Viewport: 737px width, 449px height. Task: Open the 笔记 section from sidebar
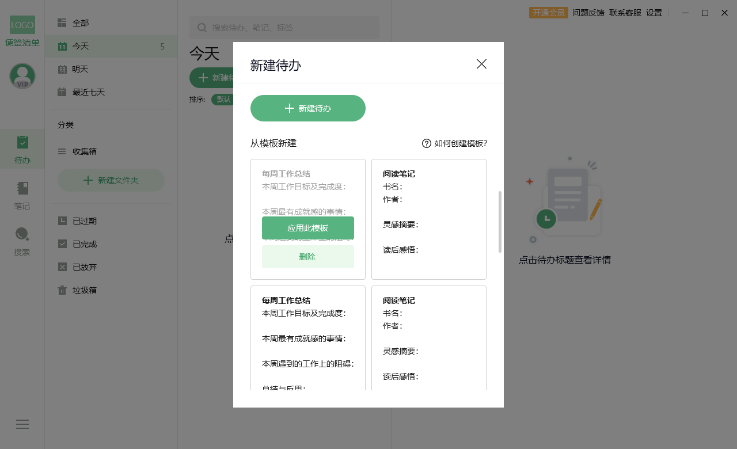[x=22, y=196]
